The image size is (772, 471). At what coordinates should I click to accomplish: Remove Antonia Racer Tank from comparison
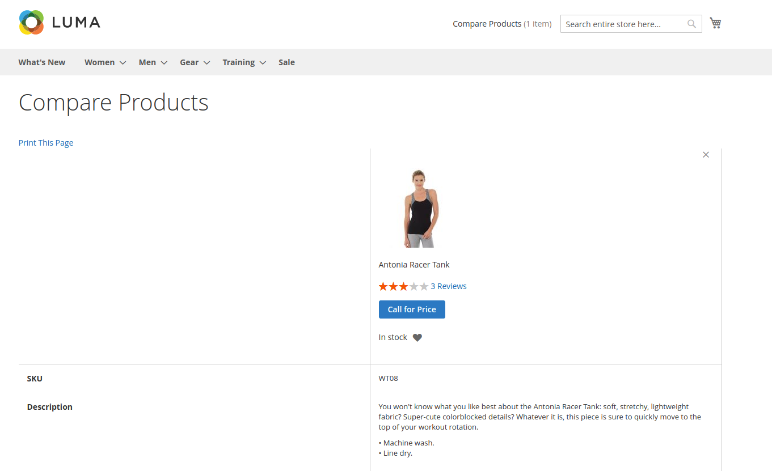706,155
